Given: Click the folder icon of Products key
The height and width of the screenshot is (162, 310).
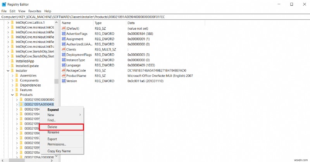Looking at the screenshot, I should (x=17, y=95).
